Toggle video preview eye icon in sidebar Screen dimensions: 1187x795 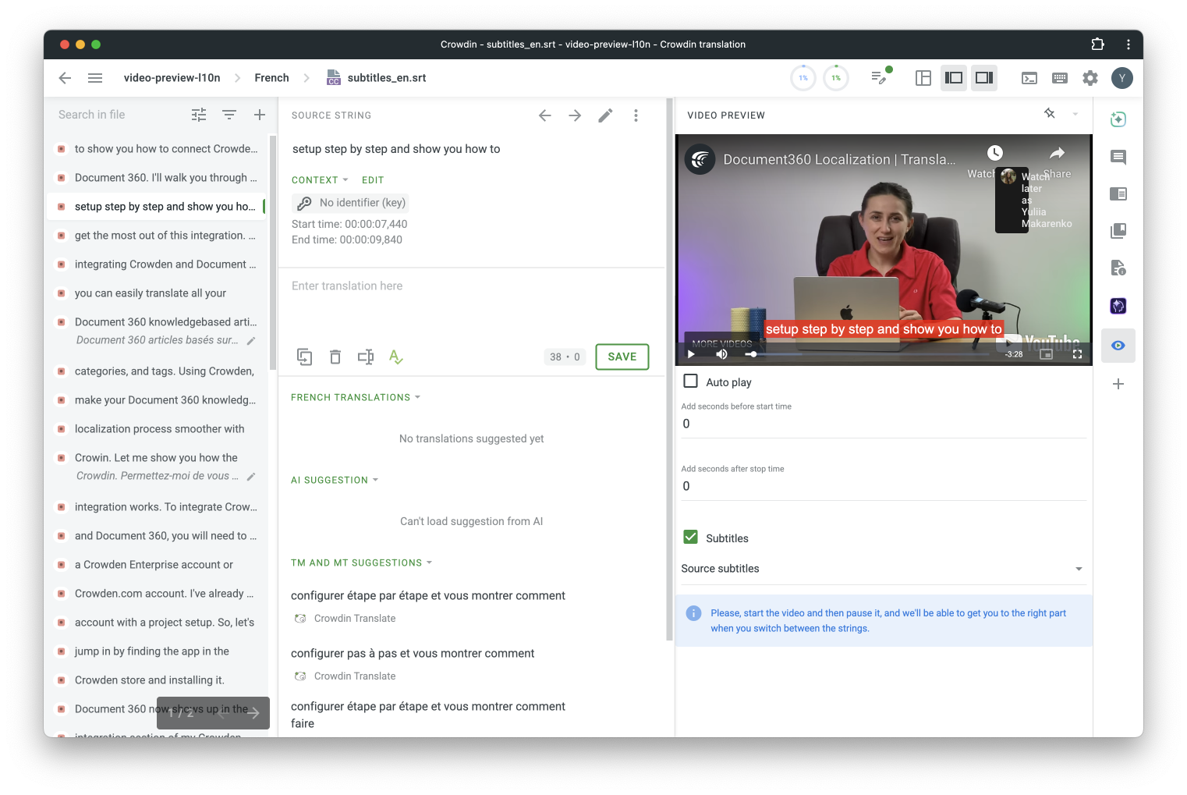point(1118,346)
